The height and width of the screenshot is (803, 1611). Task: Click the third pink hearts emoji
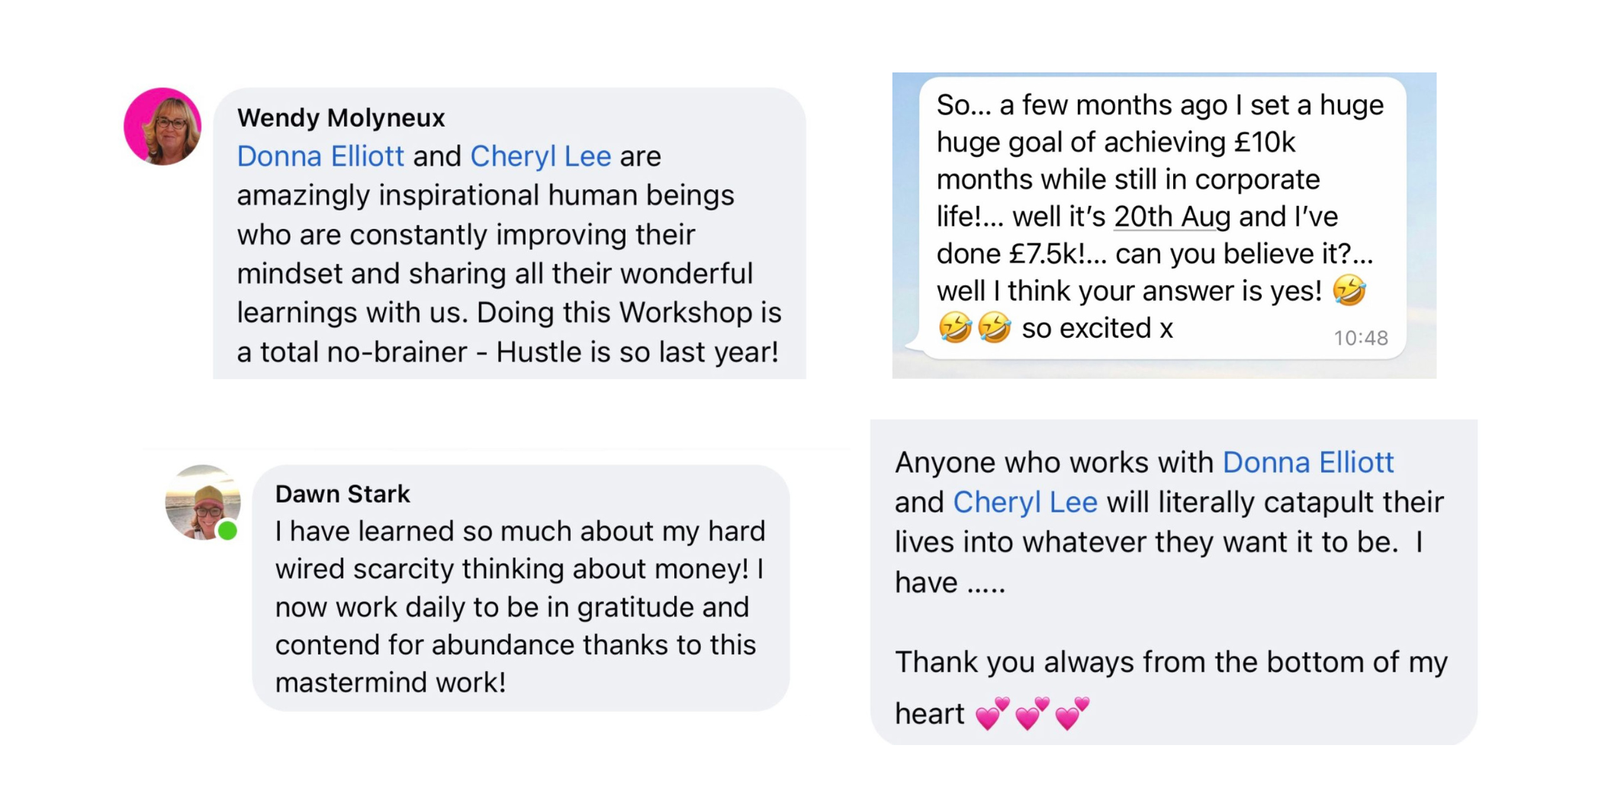(1072, 714)
